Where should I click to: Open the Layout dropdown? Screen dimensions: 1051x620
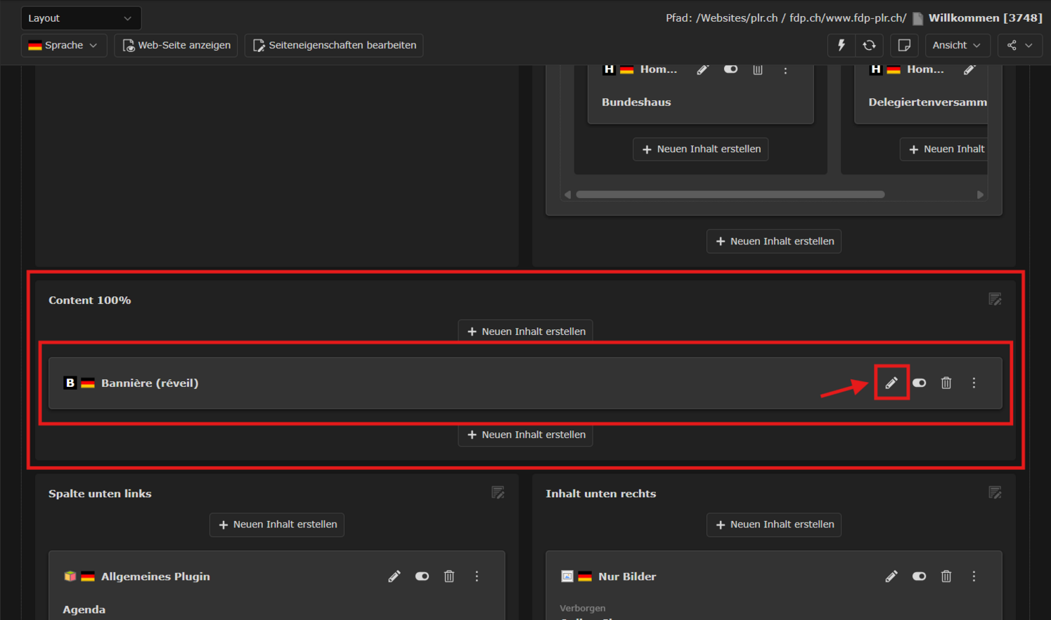81,18
